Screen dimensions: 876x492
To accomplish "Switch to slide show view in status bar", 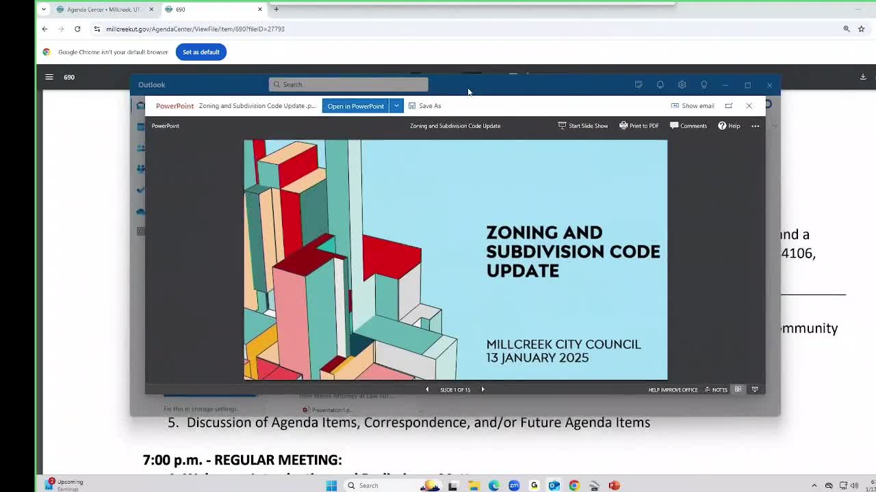I will coord(755,389).
